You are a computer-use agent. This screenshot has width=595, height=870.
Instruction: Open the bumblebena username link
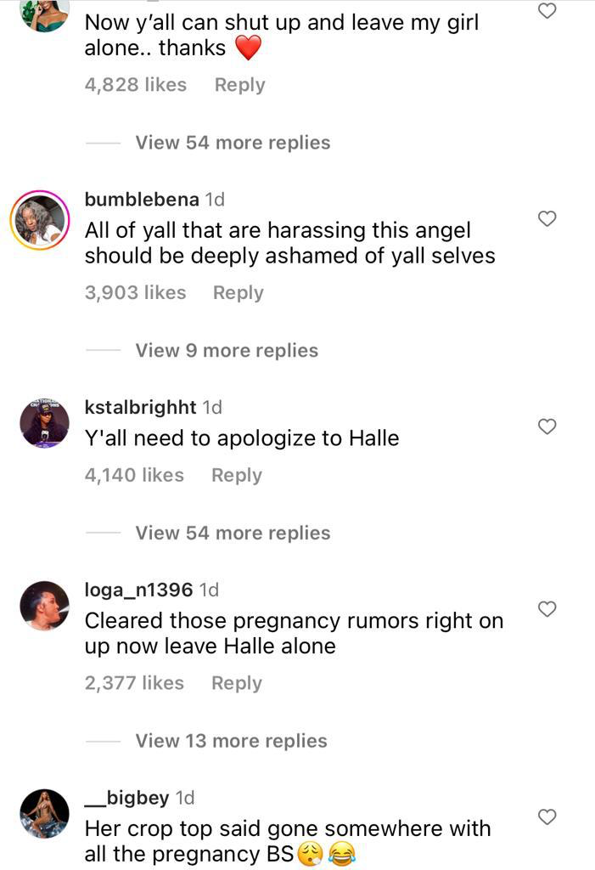click(x=142, y=199)
